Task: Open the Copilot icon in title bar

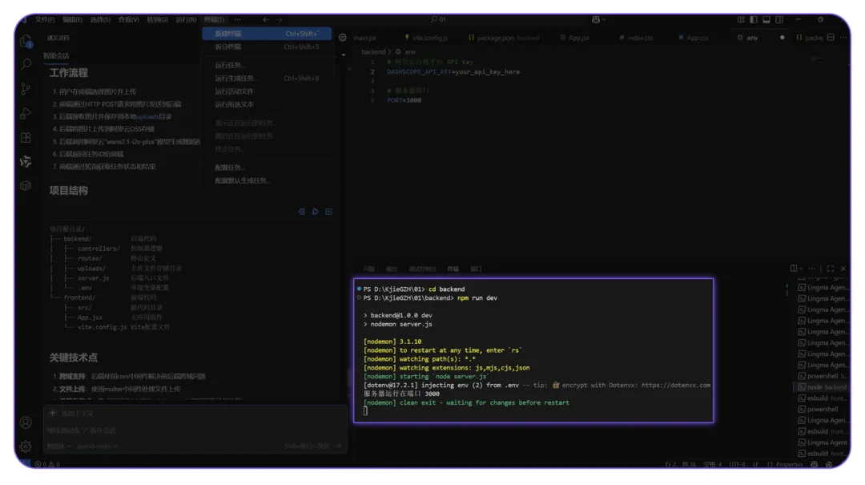Action: click(x=597, y=19)
